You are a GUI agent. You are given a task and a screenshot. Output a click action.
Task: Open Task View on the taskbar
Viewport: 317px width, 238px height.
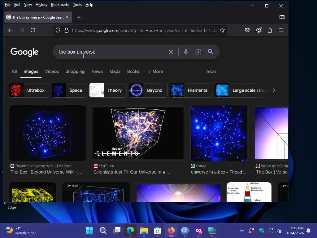117,231
